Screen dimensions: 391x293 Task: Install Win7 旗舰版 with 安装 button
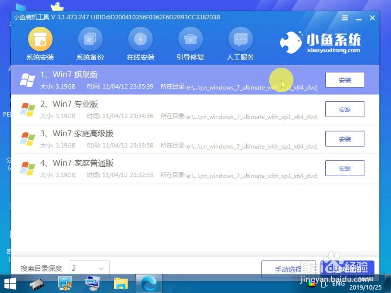[x=345, y=80]
